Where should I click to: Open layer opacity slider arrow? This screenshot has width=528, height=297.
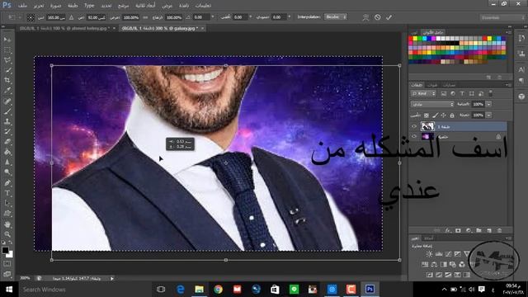[488, 105]
